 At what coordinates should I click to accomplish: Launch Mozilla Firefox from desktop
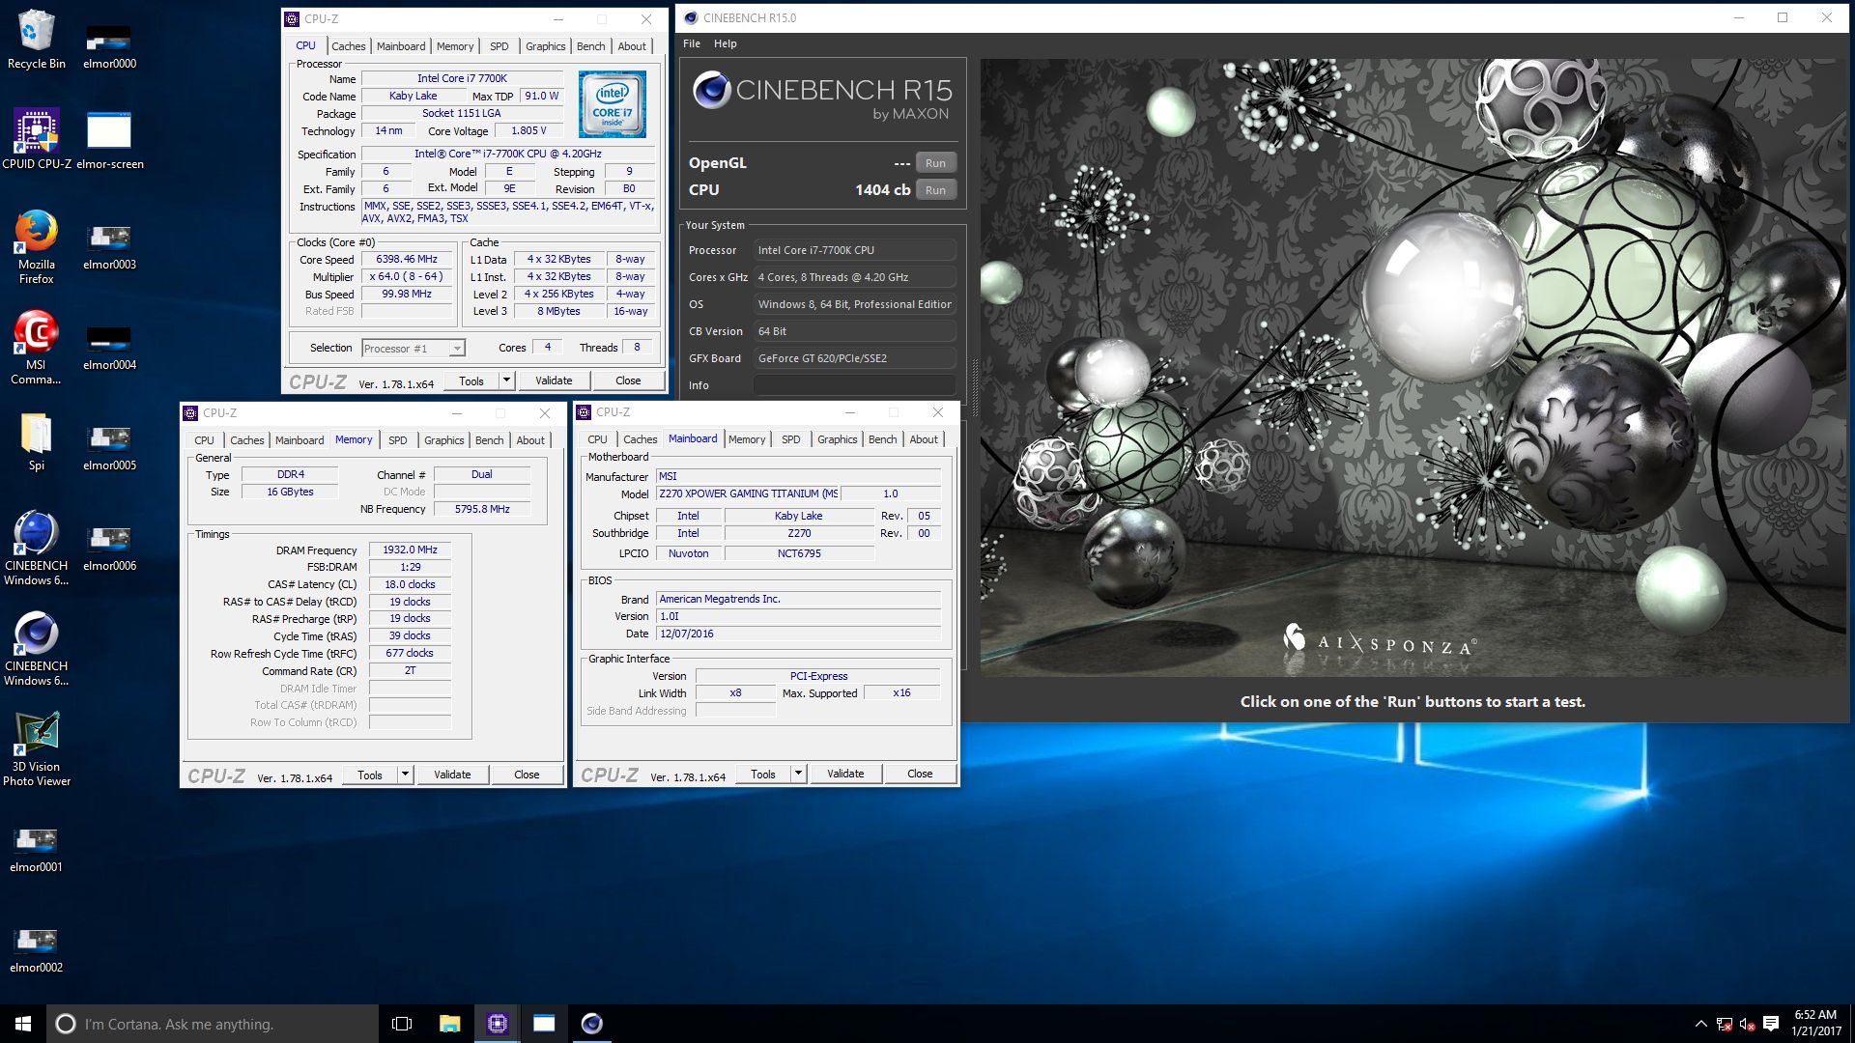point(37,247)
